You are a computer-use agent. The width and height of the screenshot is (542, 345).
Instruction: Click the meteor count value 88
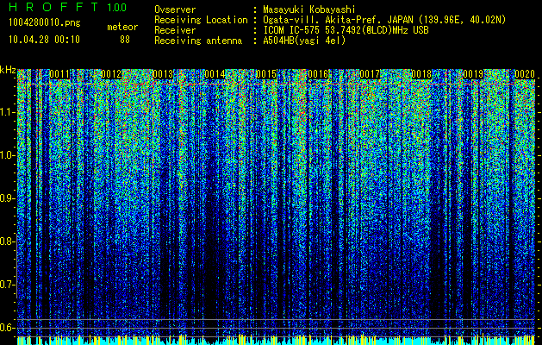[125, 40]
